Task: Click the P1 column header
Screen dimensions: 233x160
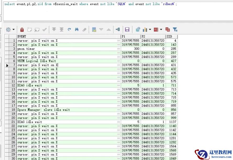Action: 131,37
